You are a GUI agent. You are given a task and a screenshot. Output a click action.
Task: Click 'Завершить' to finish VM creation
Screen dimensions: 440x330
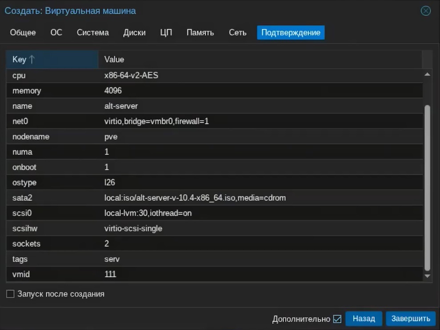(x=411, y=318)
